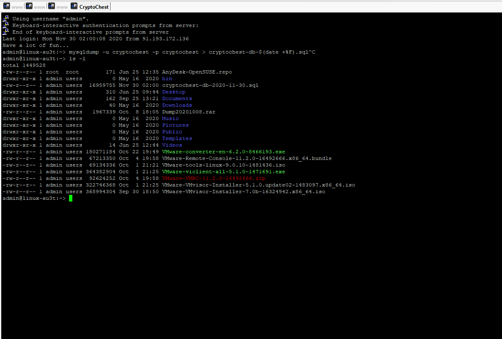Click the 'root root' owner of AnyDesk-OpenSUSE.repo

pos(62,72)
